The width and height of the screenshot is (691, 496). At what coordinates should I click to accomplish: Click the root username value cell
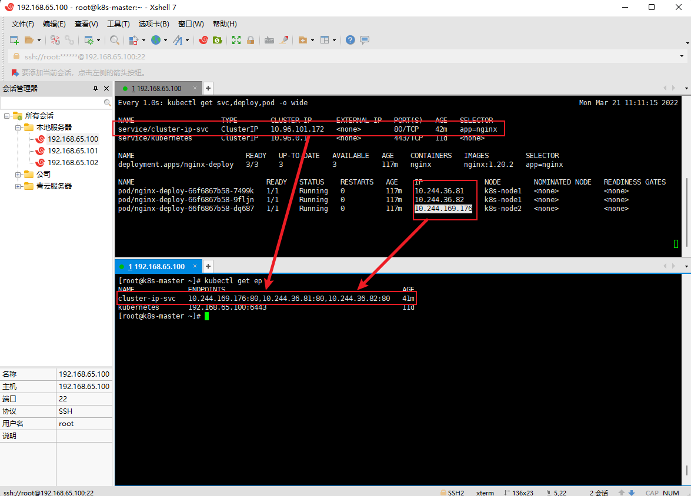click(84, 424)
